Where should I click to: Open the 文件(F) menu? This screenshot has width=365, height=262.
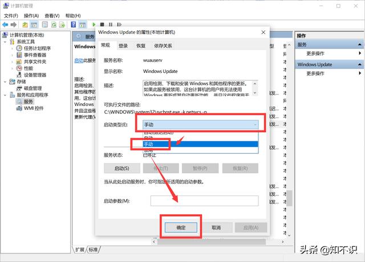pyautogui.click(x=11, y=16)
